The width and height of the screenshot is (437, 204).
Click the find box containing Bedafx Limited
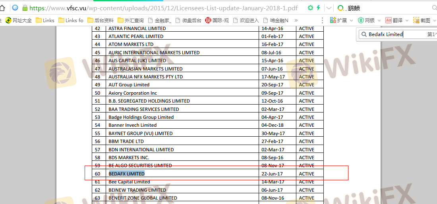[397, 34]
